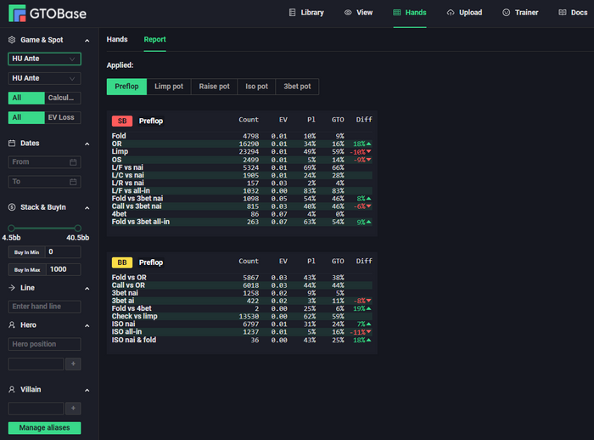594x440 pixels.
Task: Click the Buy In Max input field
Action: click(x=64, y=269)
